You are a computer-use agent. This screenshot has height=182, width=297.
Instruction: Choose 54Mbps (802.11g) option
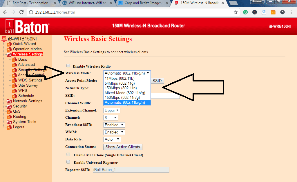pyautogui.click(x=127, y=83)
